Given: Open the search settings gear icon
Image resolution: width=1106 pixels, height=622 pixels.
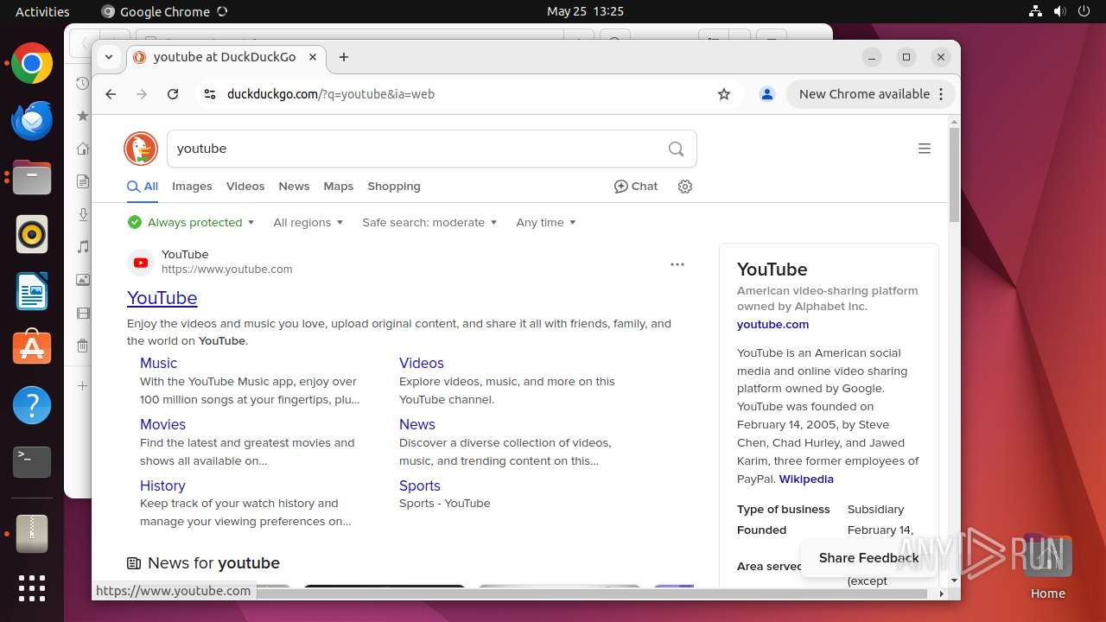Looking at the screenshot, I should pos(685,187).
